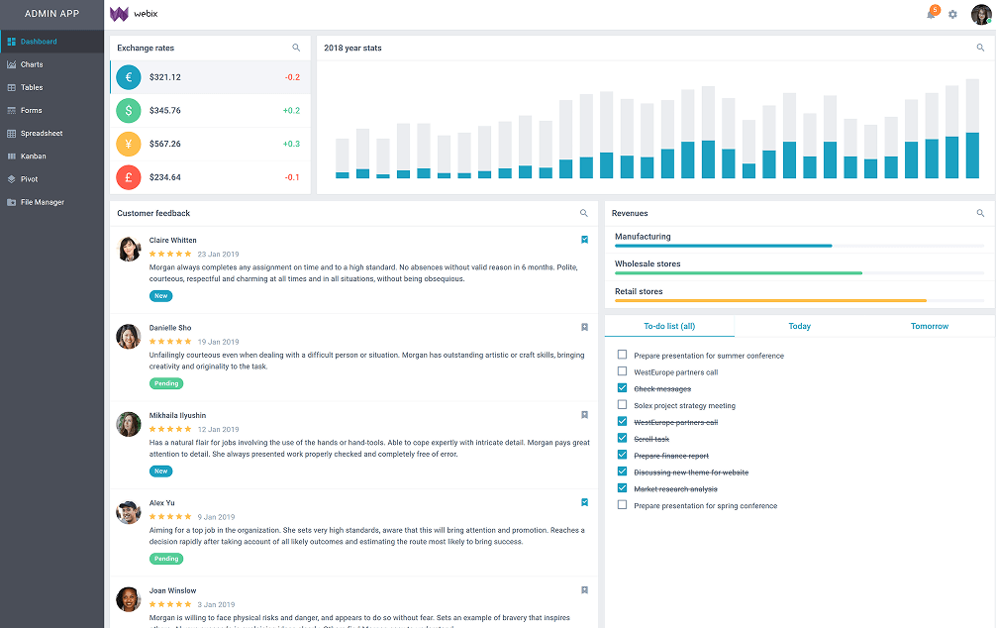
Task: Uncheck 'Market research analysis'
Action: point(622,488)
